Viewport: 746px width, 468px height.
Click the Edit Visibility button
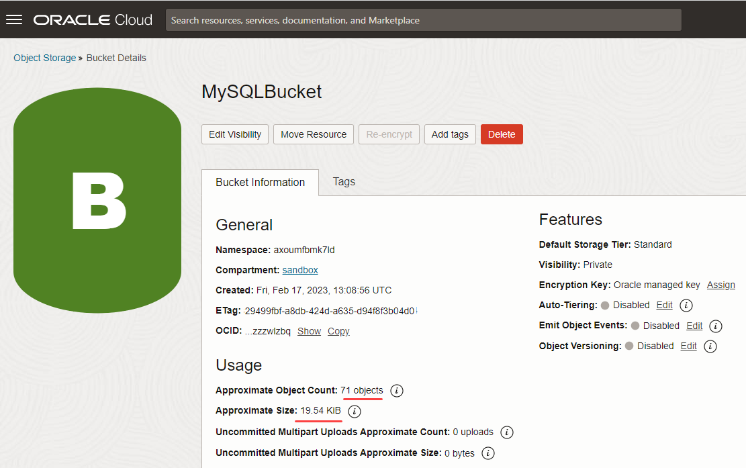[x=235, y=134]
